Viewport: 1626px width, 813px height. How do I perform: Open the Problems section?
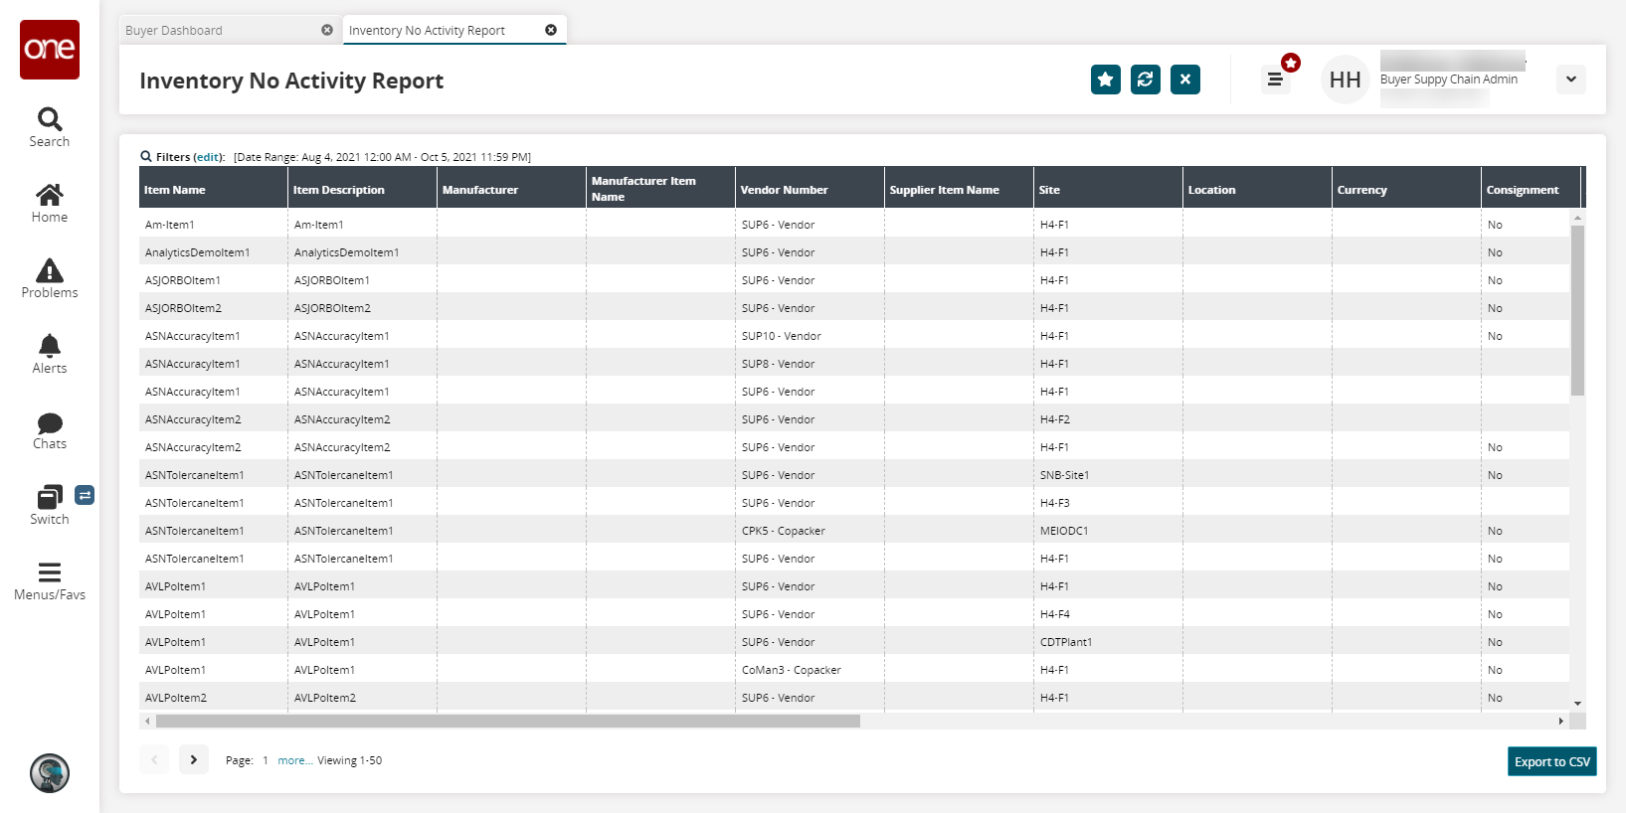point(50,278)
